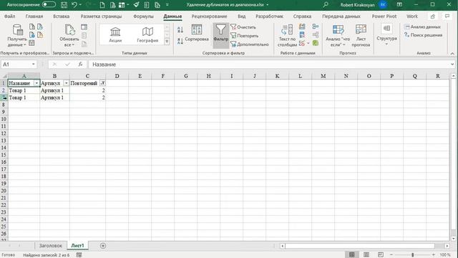
Task: Click the zoom out minus button
Action: [x=391, y=255]
